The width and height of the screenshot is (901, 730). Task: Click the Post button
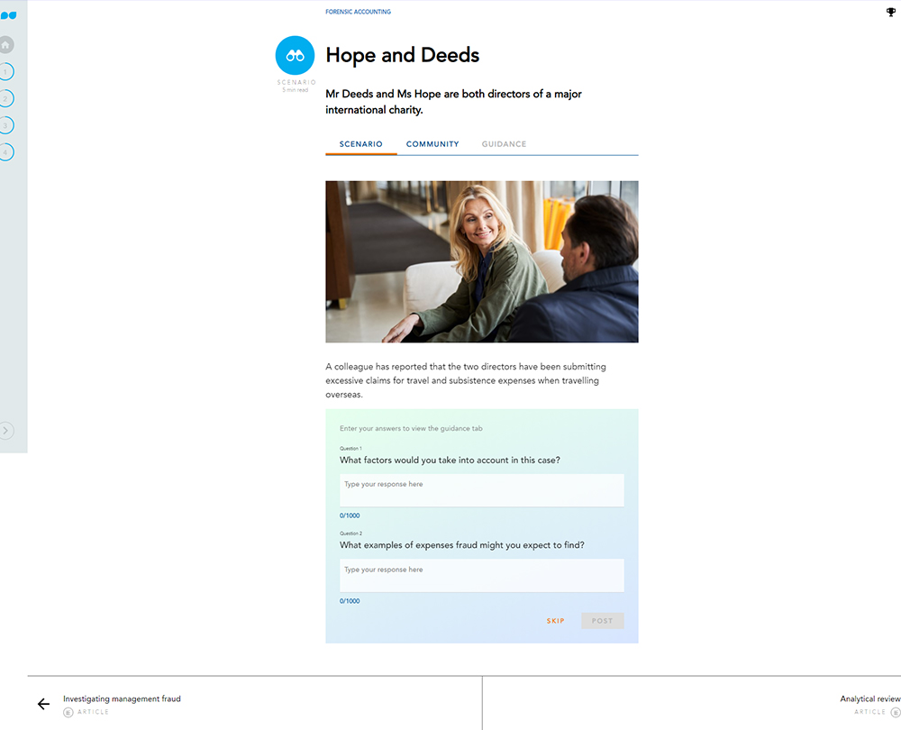coord(602,621)
